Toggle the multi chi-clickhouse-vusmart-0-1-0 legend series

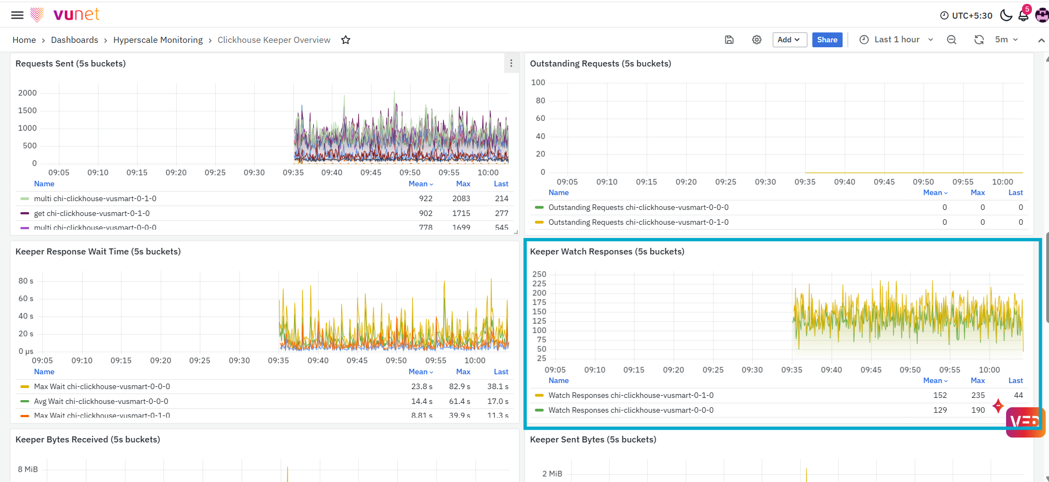95,198
